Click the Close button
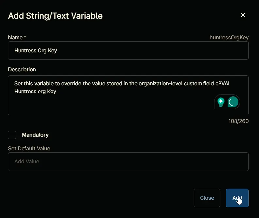Image resolution: width=259 pixels, height=218 pixels. (207, 198)
